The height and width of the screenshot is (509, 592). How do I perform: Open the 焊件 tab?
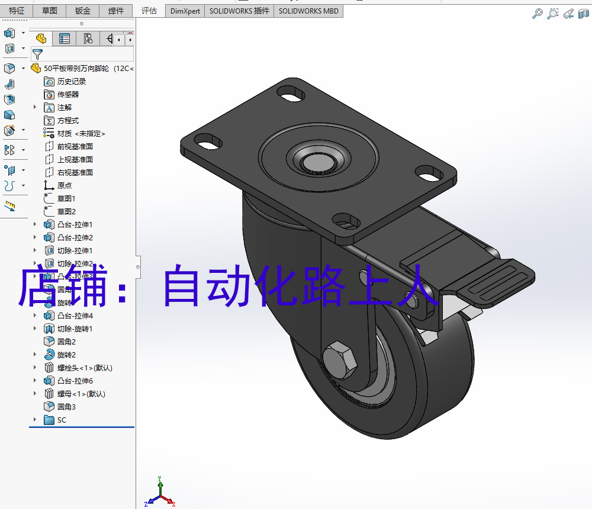click(116, 11)
